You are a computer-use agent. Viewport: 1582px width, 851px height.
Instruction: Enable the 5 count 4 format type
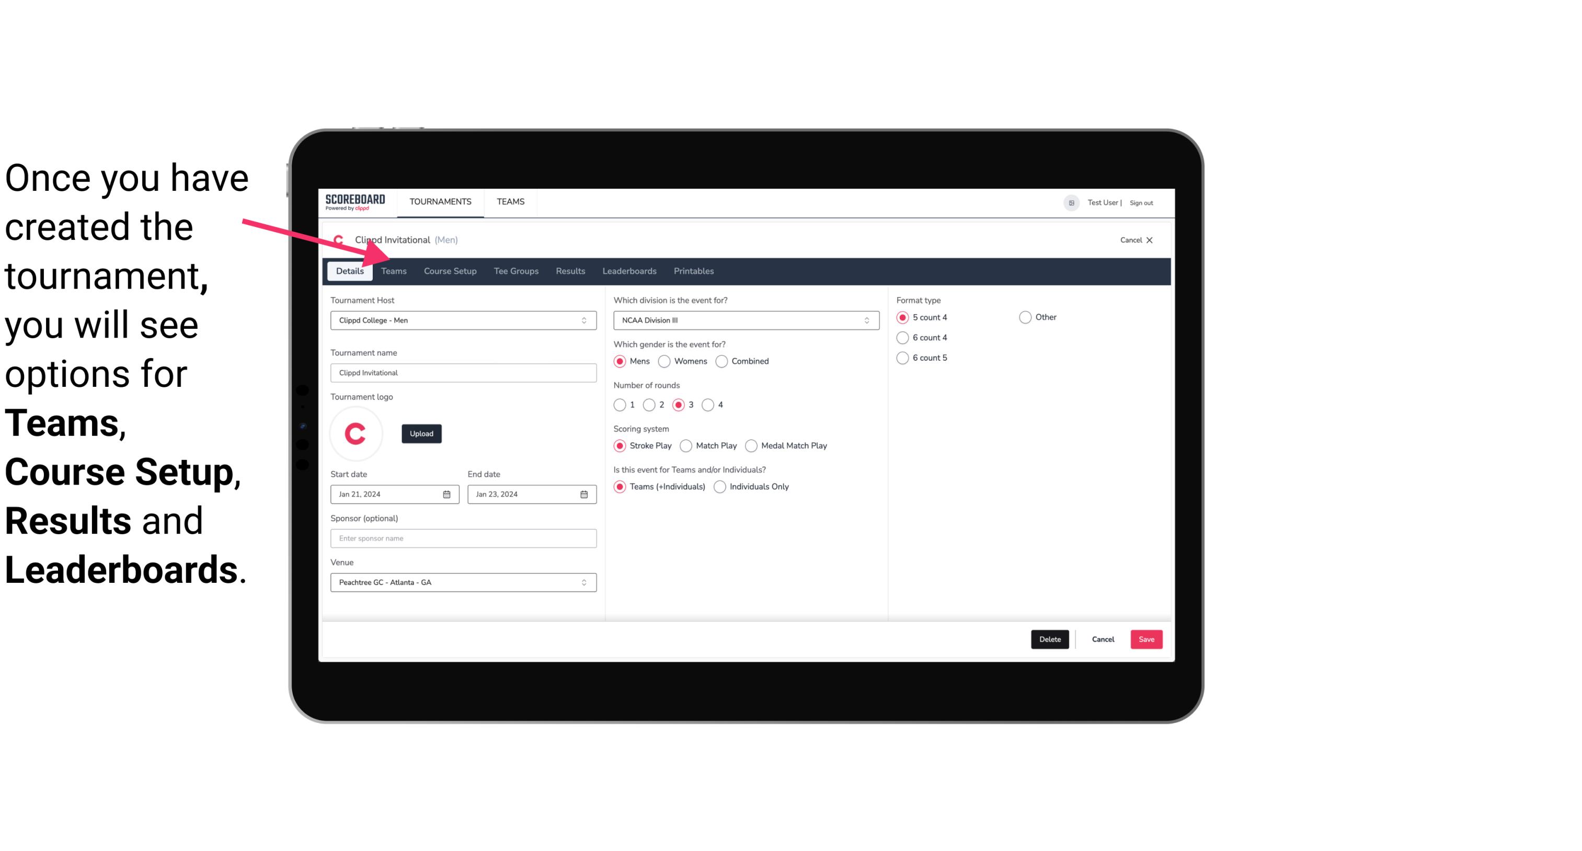point(903,316)
